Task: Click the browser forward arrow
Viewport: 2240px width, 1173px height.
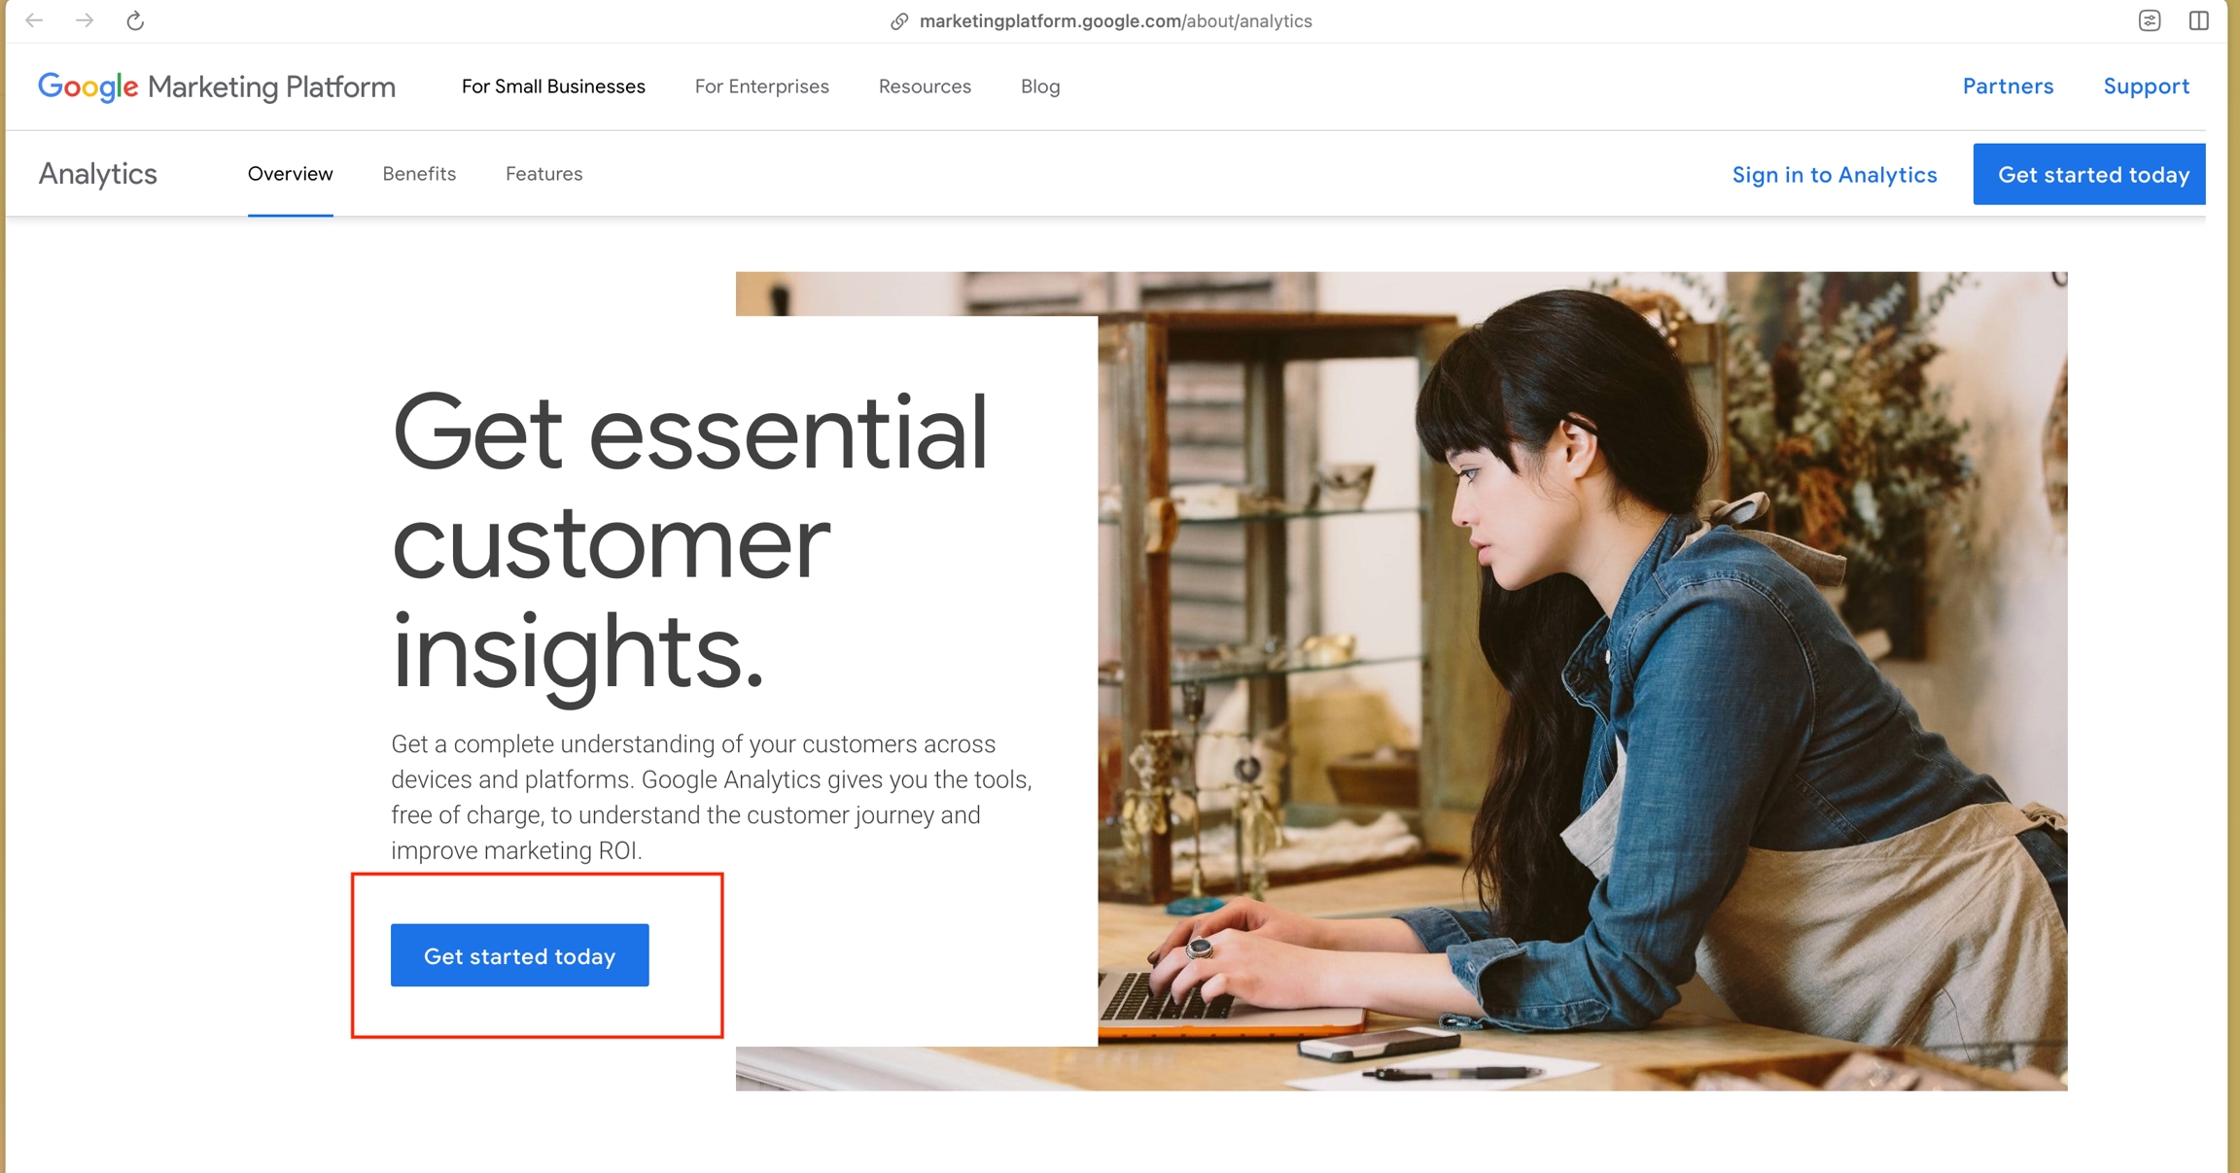Action: 85,20
